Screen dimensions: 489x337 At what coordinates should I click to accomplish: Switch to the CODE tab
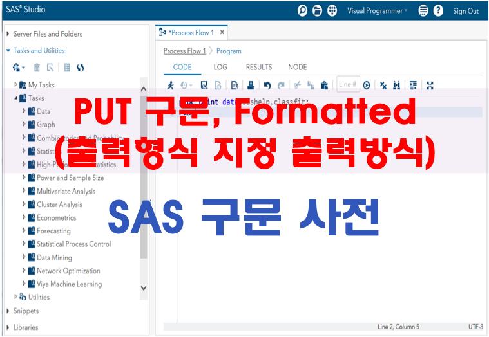coord(182,67)
